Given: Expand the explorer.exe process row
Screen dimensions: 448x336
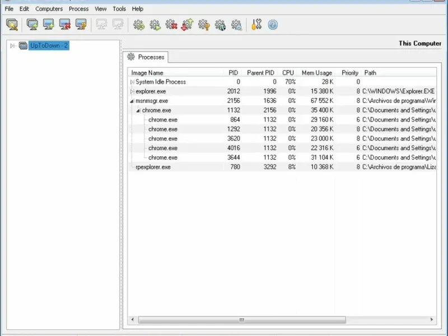Looking at the screenshot, I should pyautogui.click(x=132, y=91).
